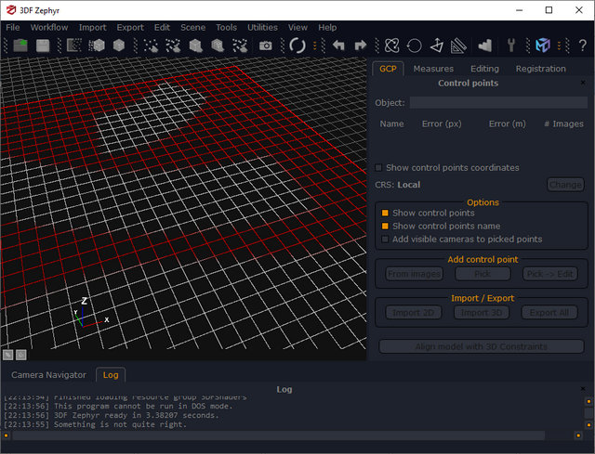Screen dimensions: 595x454
Task: Enable Show control points coordinates checkbox
Action: click(378, 168)
